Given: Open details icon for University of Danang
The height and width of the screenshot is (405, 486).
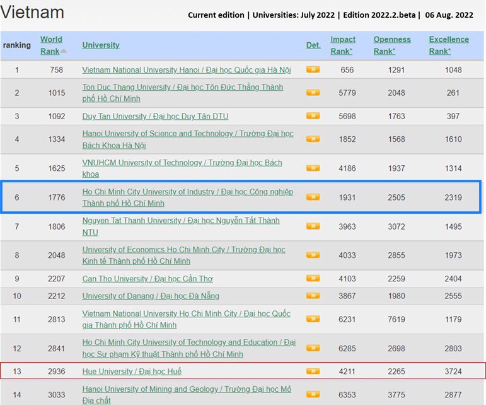Looking at the screenshot, I should click(313, 296).
